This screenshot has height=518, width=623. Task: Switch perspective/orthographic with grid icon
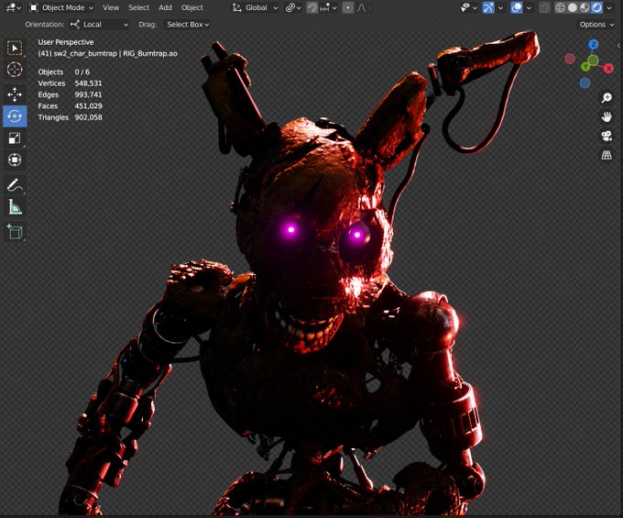click(x=607, y=155)
